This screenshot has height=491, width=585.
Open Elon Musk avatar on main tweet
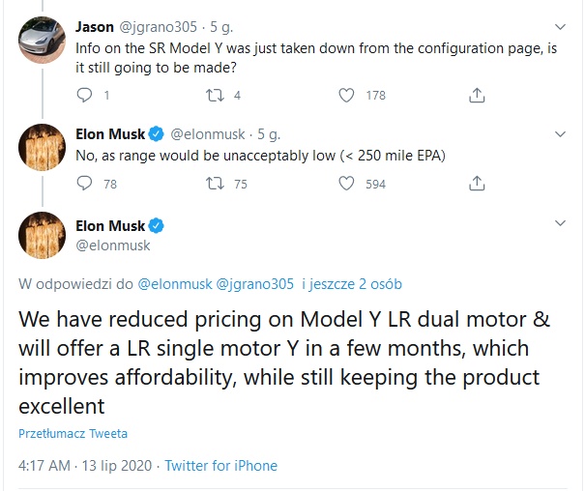[x=42, y=235]
